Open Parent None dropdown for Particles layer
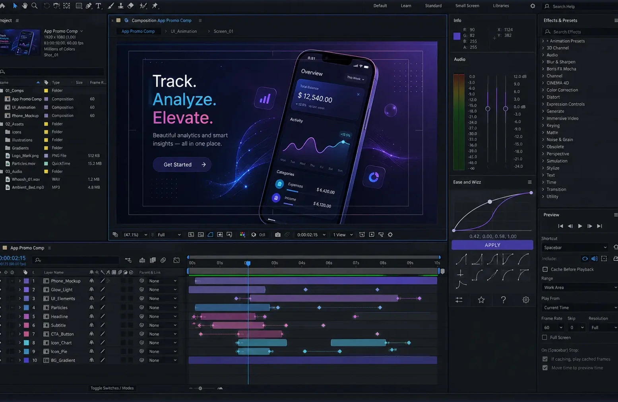The width and height of the screenshot is (618, 402). click(x=163, y=307)
